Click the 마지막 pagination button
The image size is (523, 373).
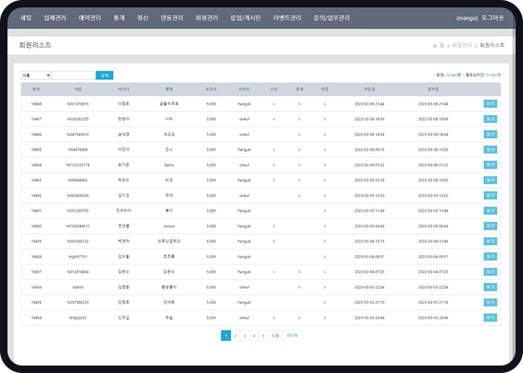coord(293,336)
